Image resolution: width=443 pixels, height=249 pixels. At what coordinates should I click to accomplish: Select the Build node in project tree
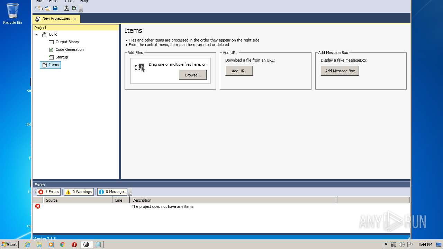coord(53,34)
